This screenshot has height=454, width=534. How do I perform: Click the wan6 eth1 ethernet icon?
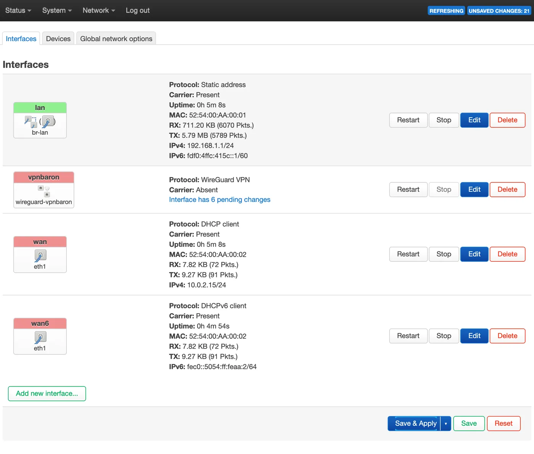pos(40,337)
